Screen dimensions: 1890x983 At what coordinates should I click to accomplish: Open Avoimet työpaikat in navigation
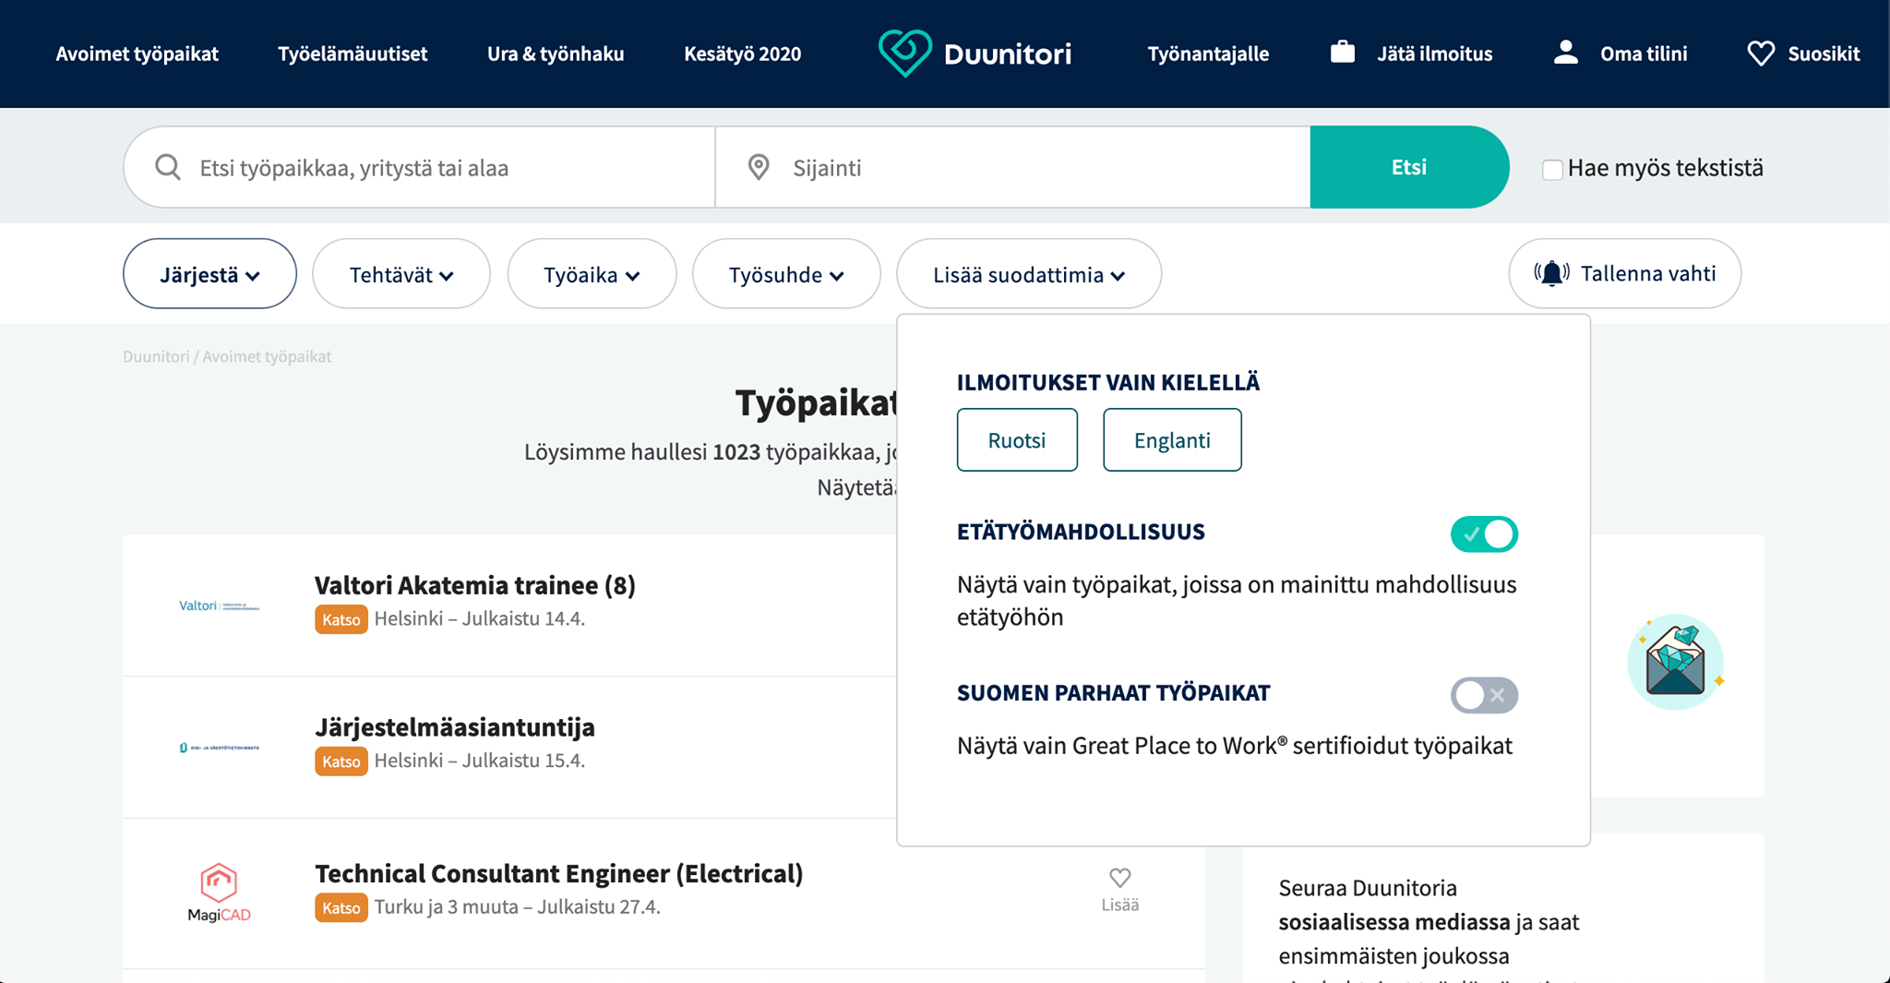pyautogui.click(x=137, y=54)
